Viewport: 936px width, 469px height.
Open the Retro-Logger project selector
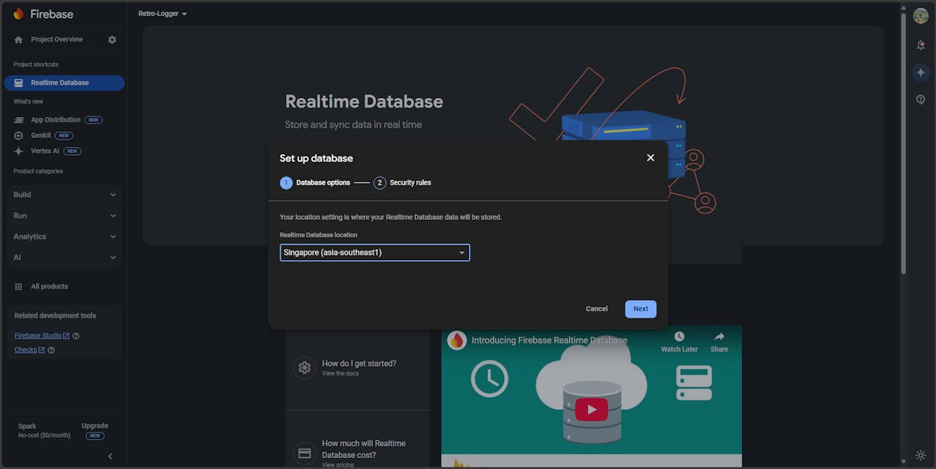click(162, 14)
